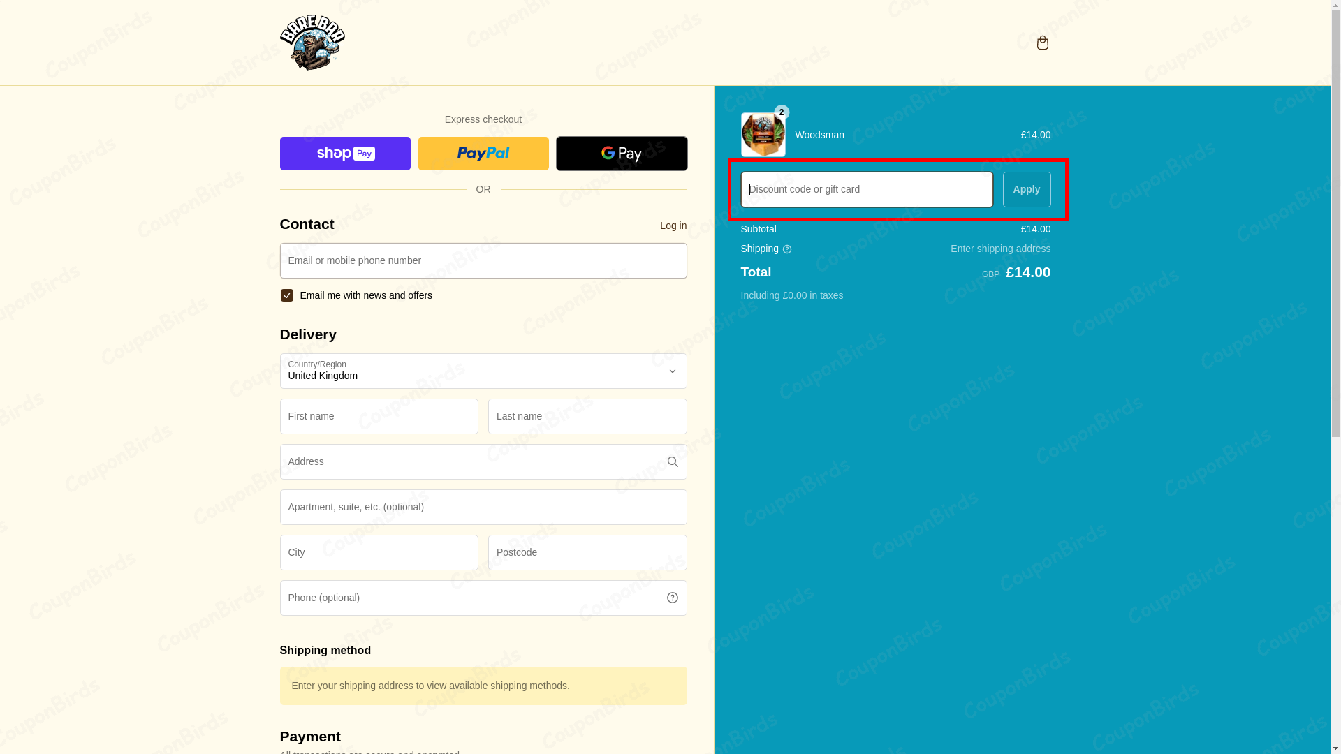Image resolution: width=1341 pixels, height=754 pixels.
Task: Click the Log in link
Action: [x=673, y=226]
